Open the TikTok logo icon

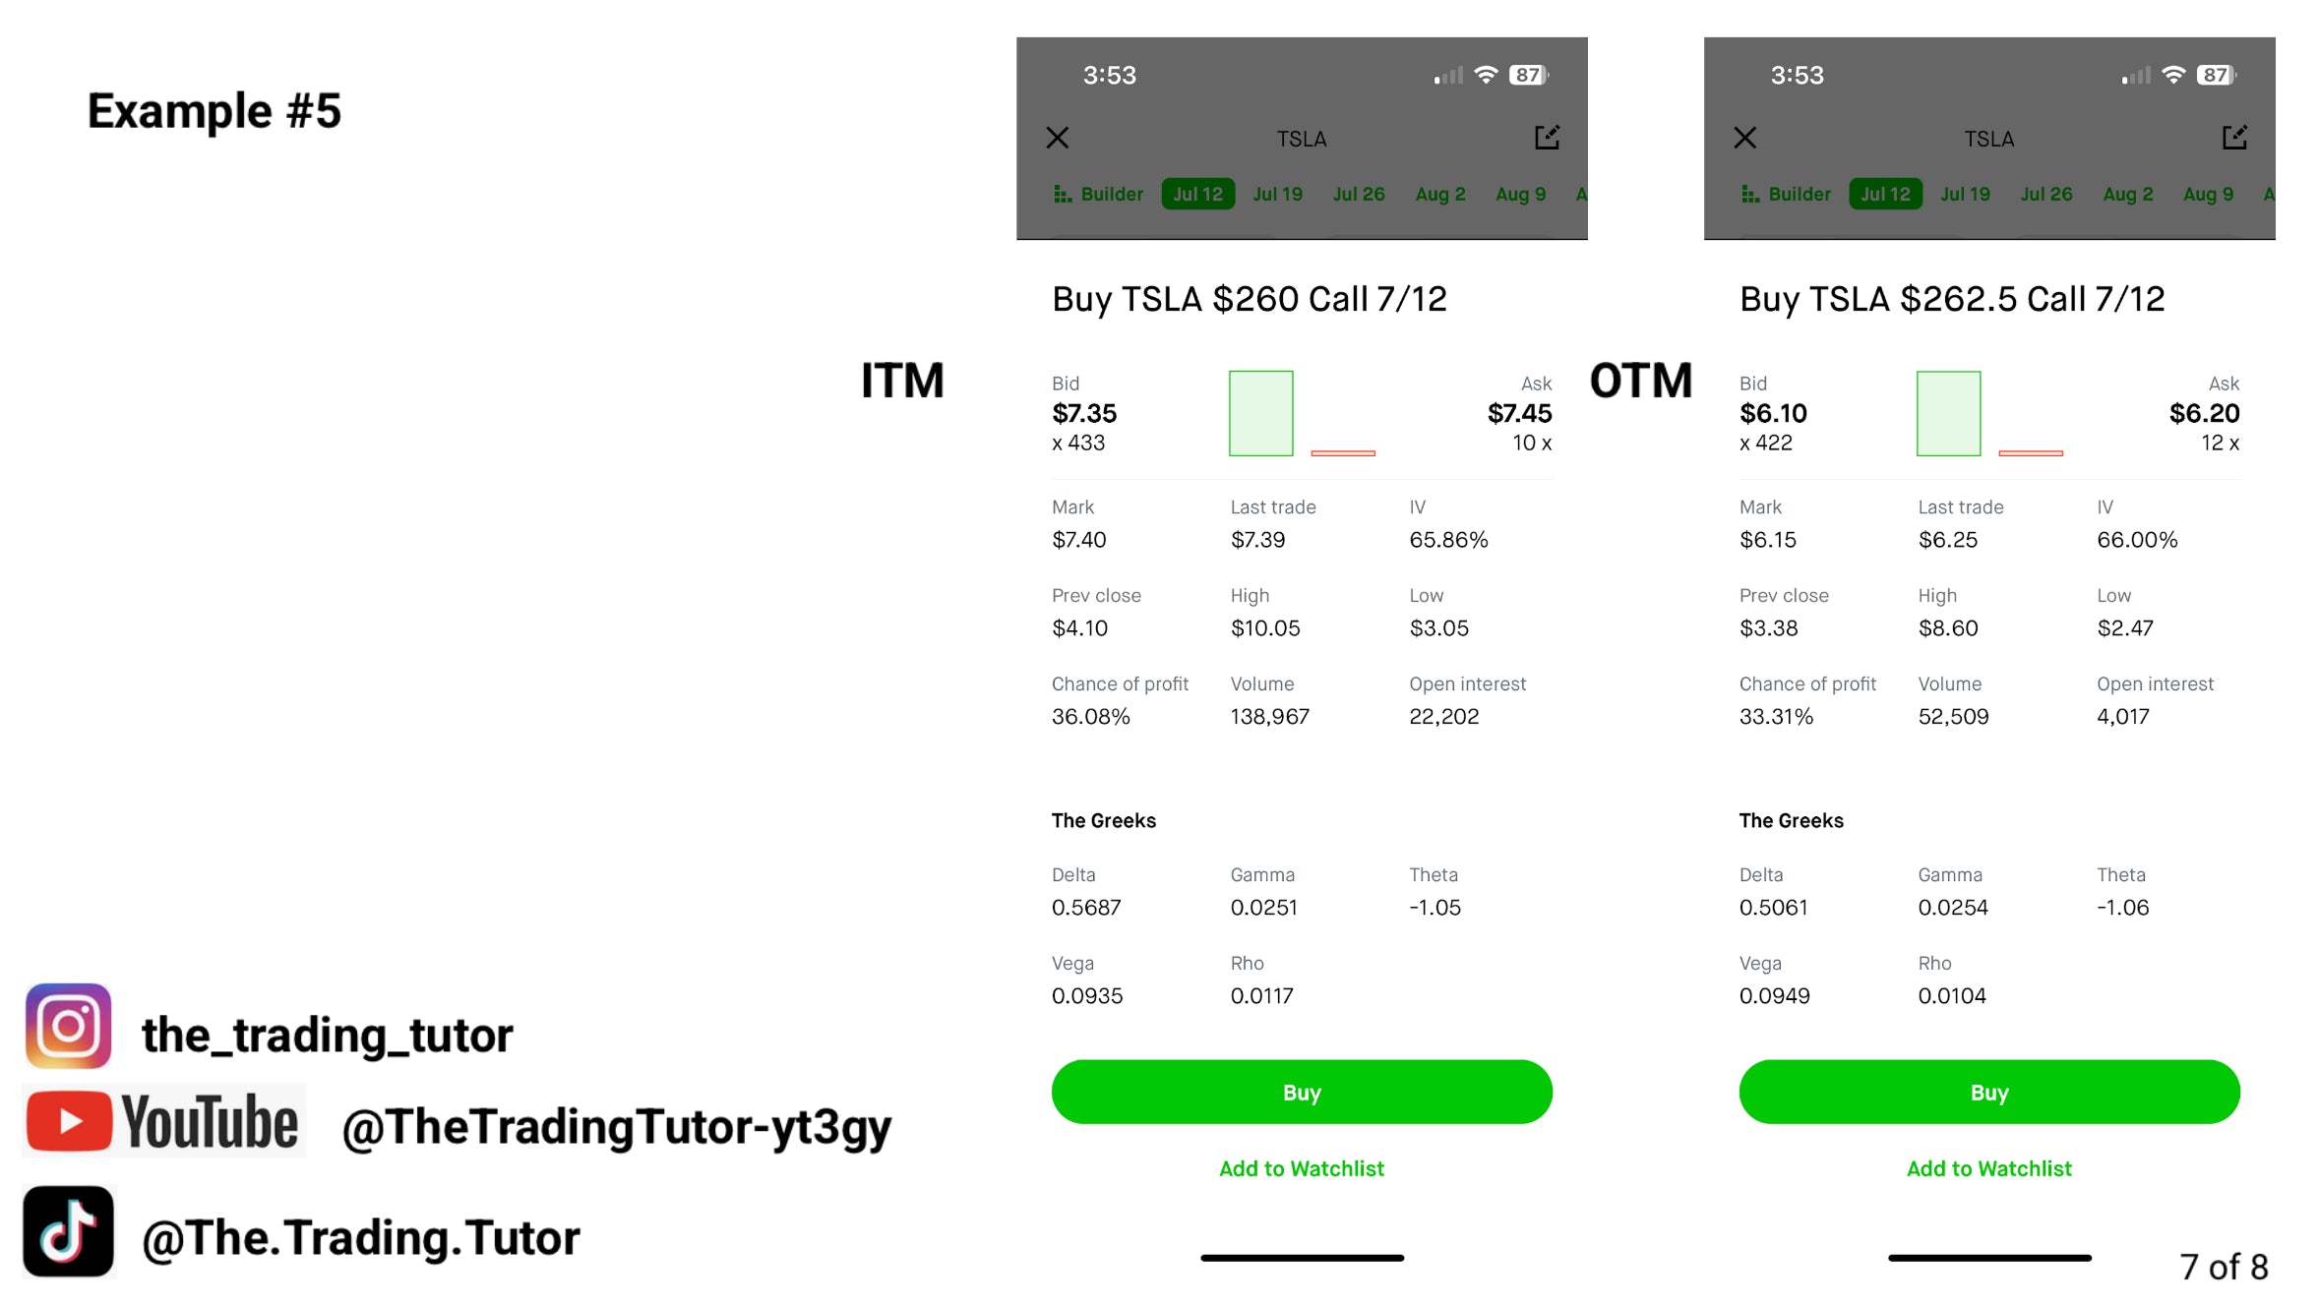[68, 1231]
